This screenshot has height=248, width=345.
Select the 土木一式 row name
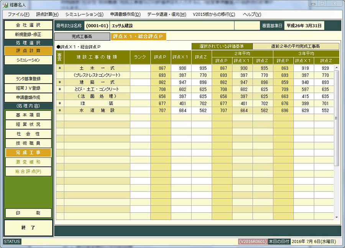(97, 68)
